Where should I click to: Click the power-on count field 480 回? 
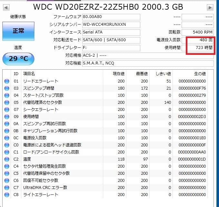pyautogui.click(x=198, y=40)
